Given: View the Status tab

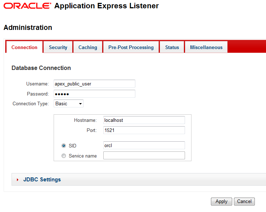Looking at the screenshot, I should 172,47.
